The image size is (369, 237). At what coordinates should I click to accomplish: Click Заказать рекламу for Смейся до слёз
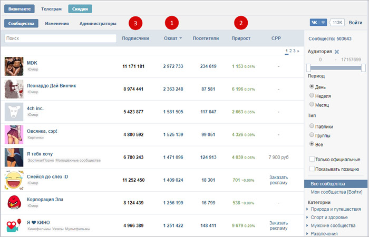click(x=279, y=180)
